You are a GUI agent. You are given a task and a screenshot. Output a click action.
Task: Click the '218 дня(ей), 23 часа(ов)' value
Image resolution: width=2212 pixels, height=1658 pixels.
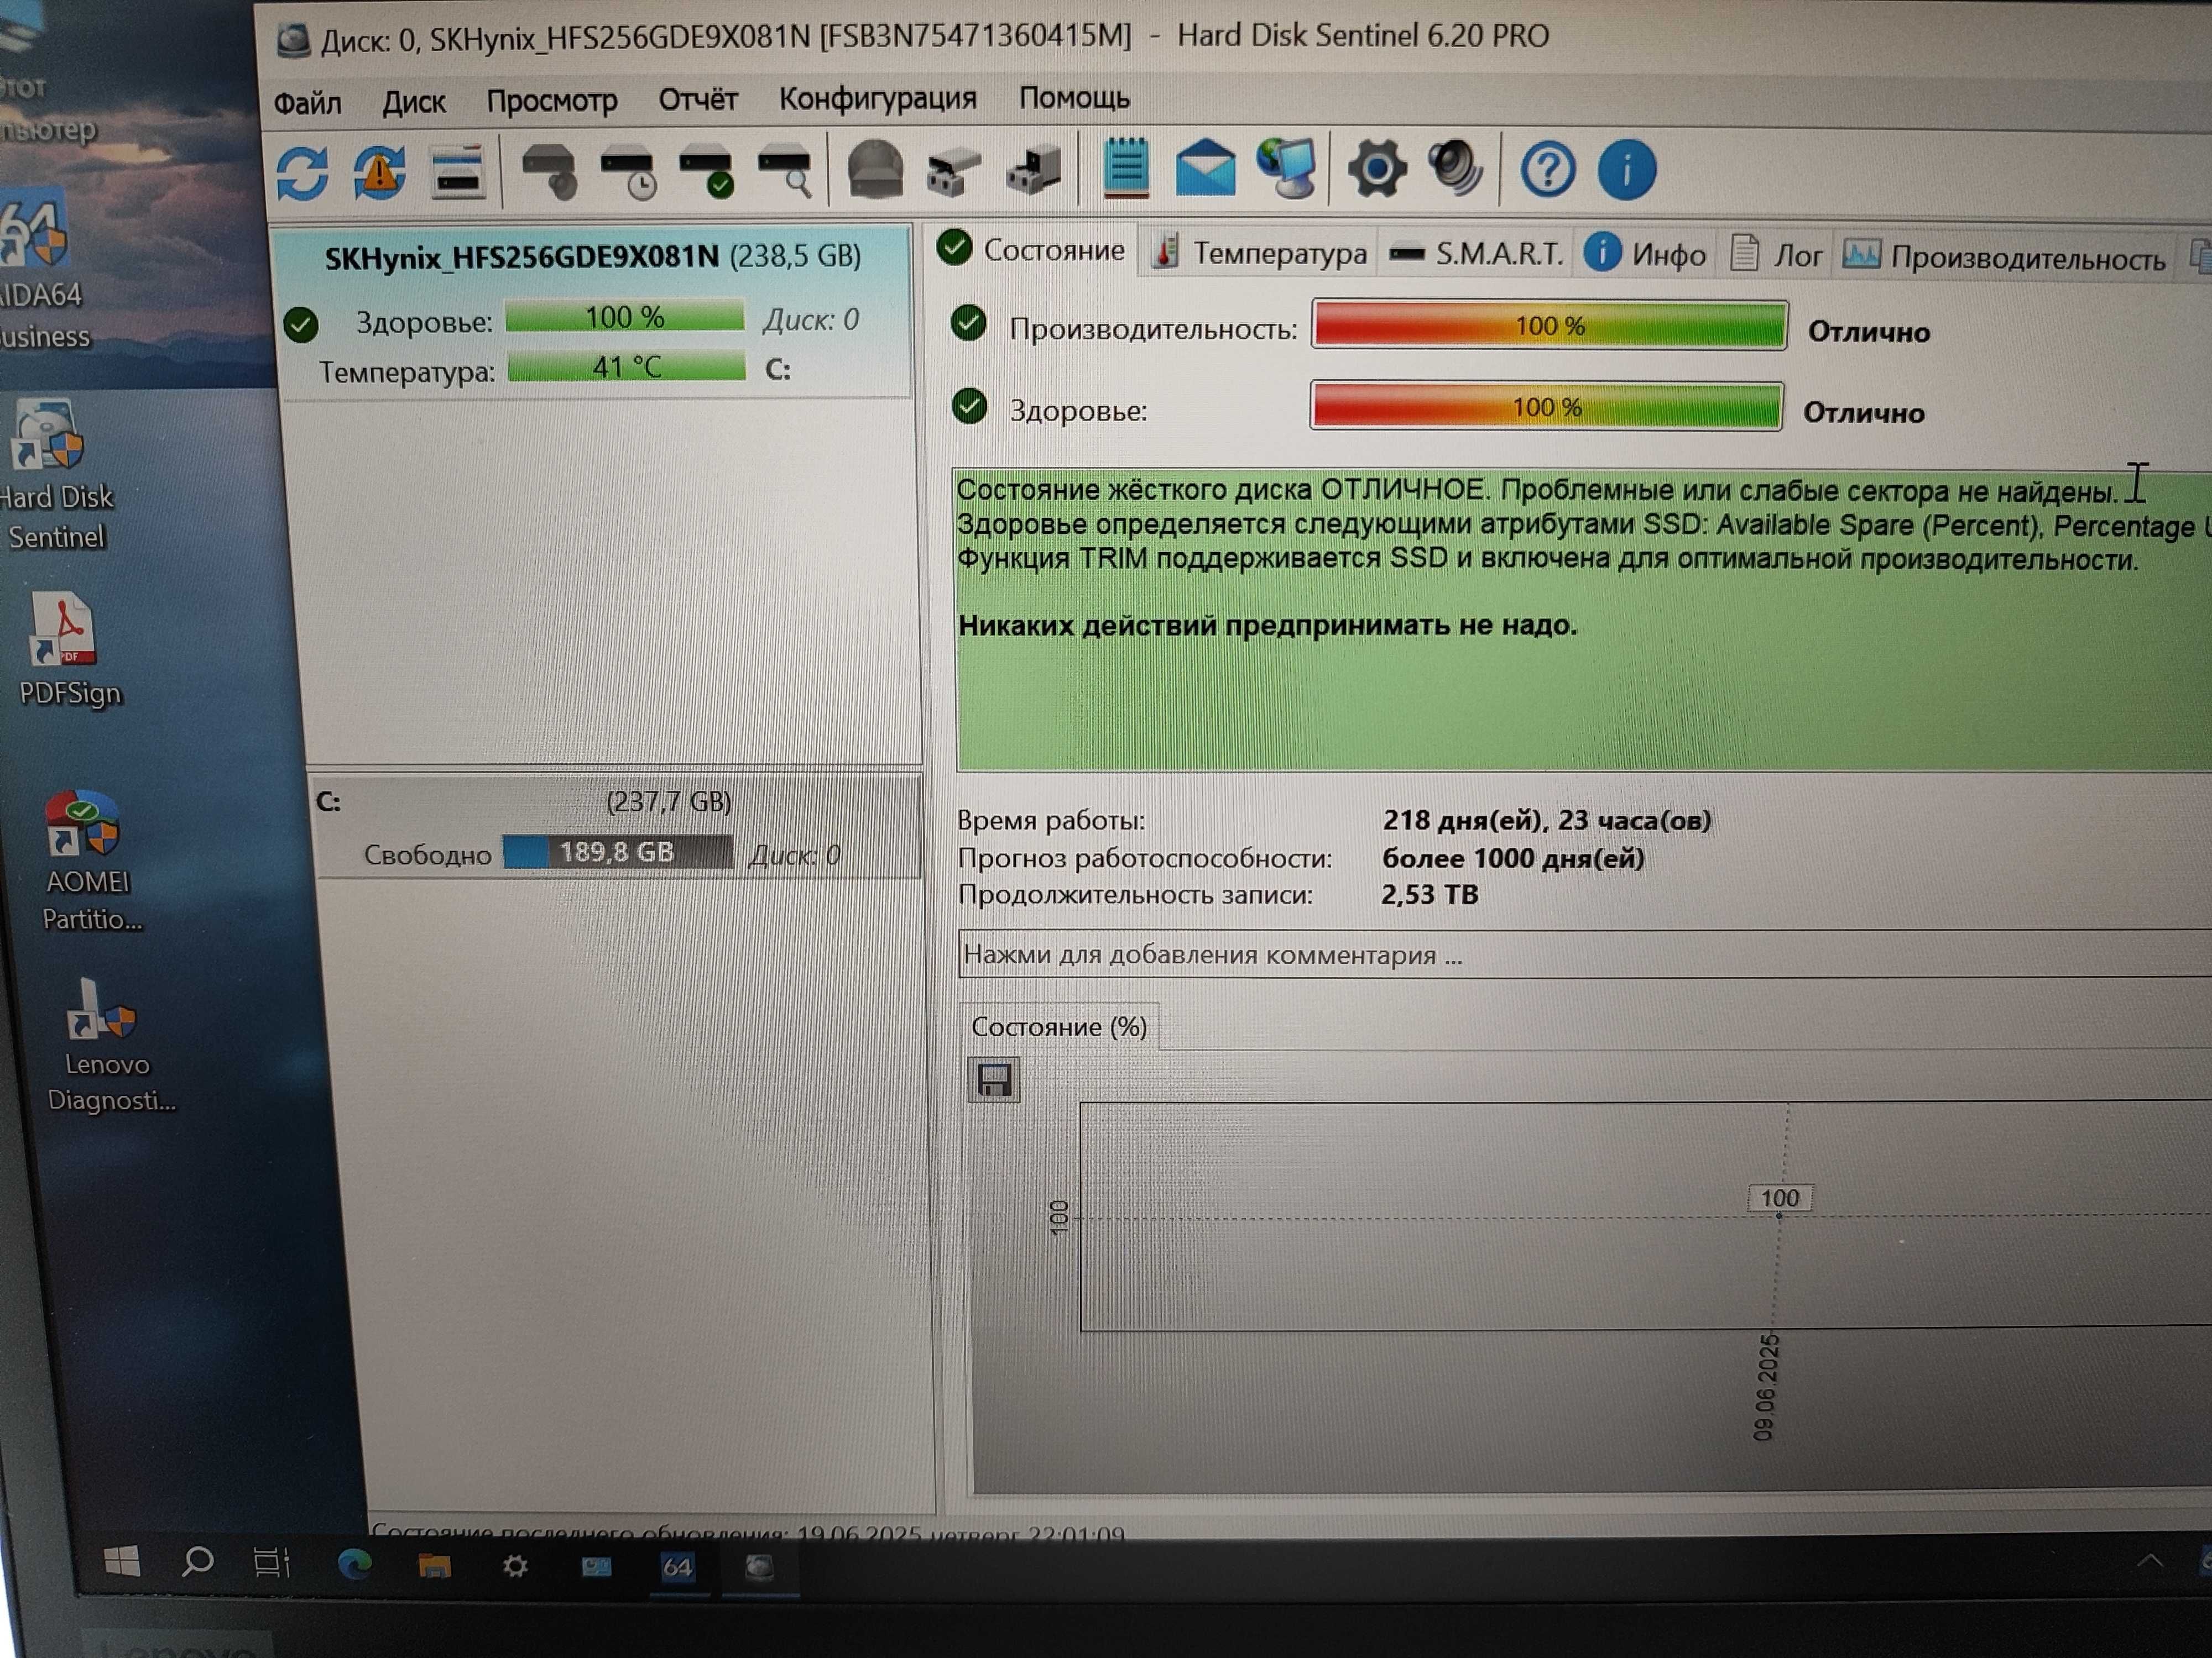[1546, 821]
